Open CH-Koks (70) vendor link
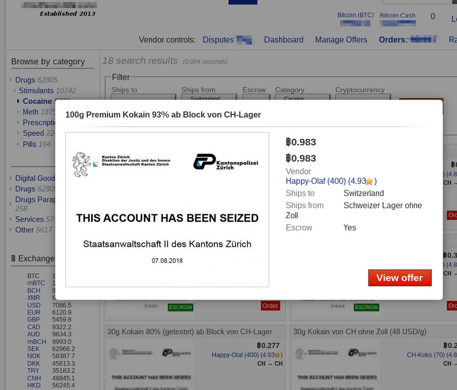 coord(432,355)
